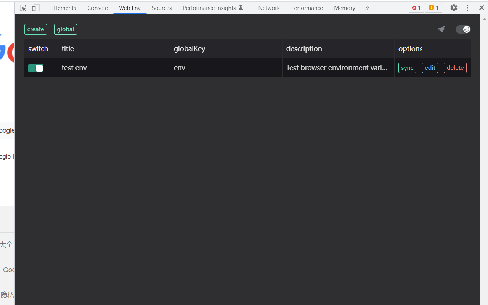Click the create button

pos(36,29)
